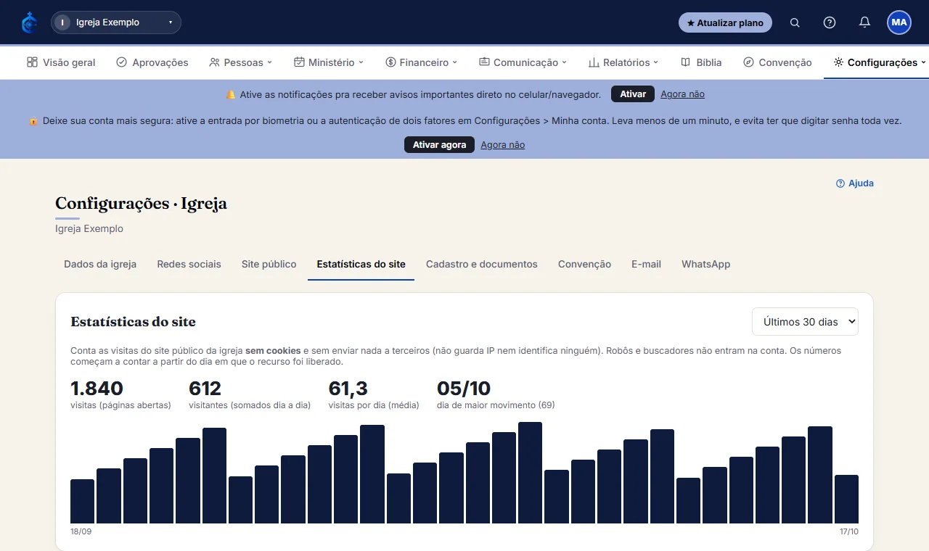
Task: Open Aprovações in the main menu
Action: coord(152,62)
